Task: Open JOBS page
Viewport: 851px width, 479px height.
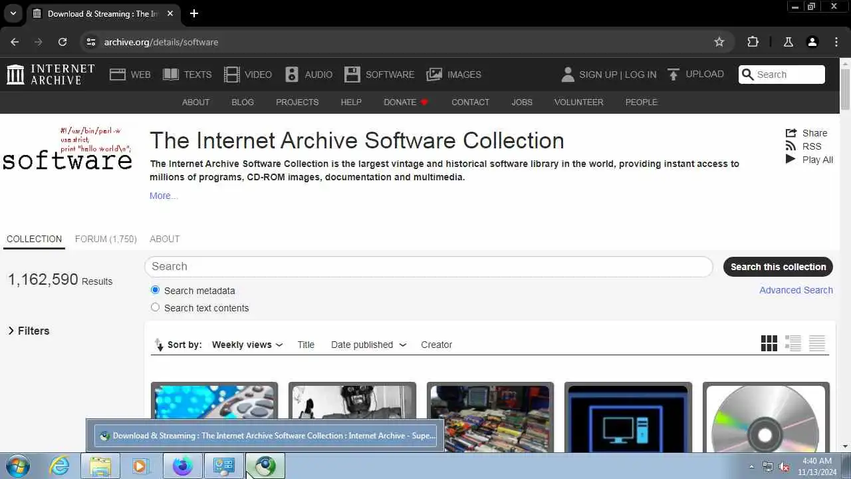Action: [x=522, y=102]
